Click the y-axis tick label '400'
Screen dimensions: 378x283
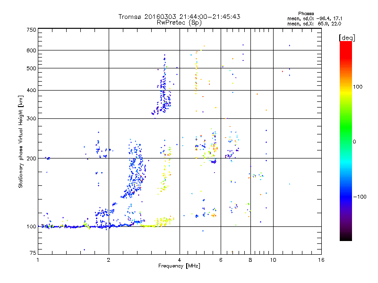click(x=32, y=91)
